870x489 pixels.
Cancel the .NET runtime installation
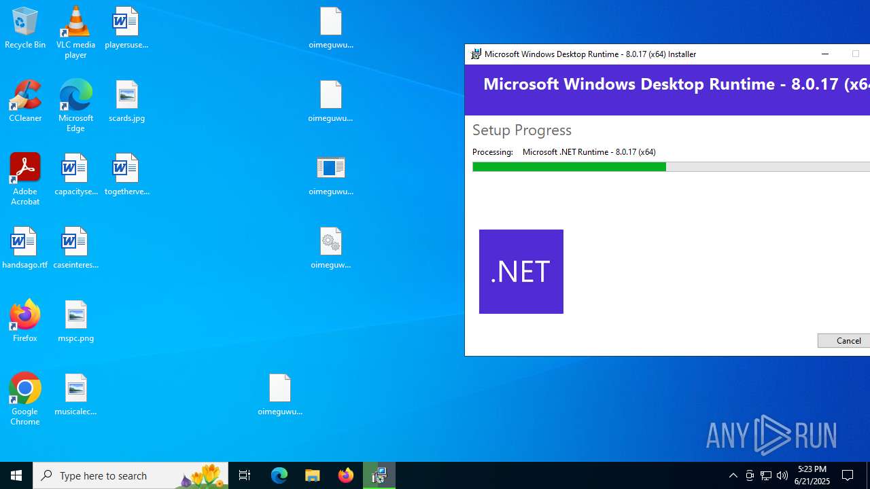(x=843, y=340)
